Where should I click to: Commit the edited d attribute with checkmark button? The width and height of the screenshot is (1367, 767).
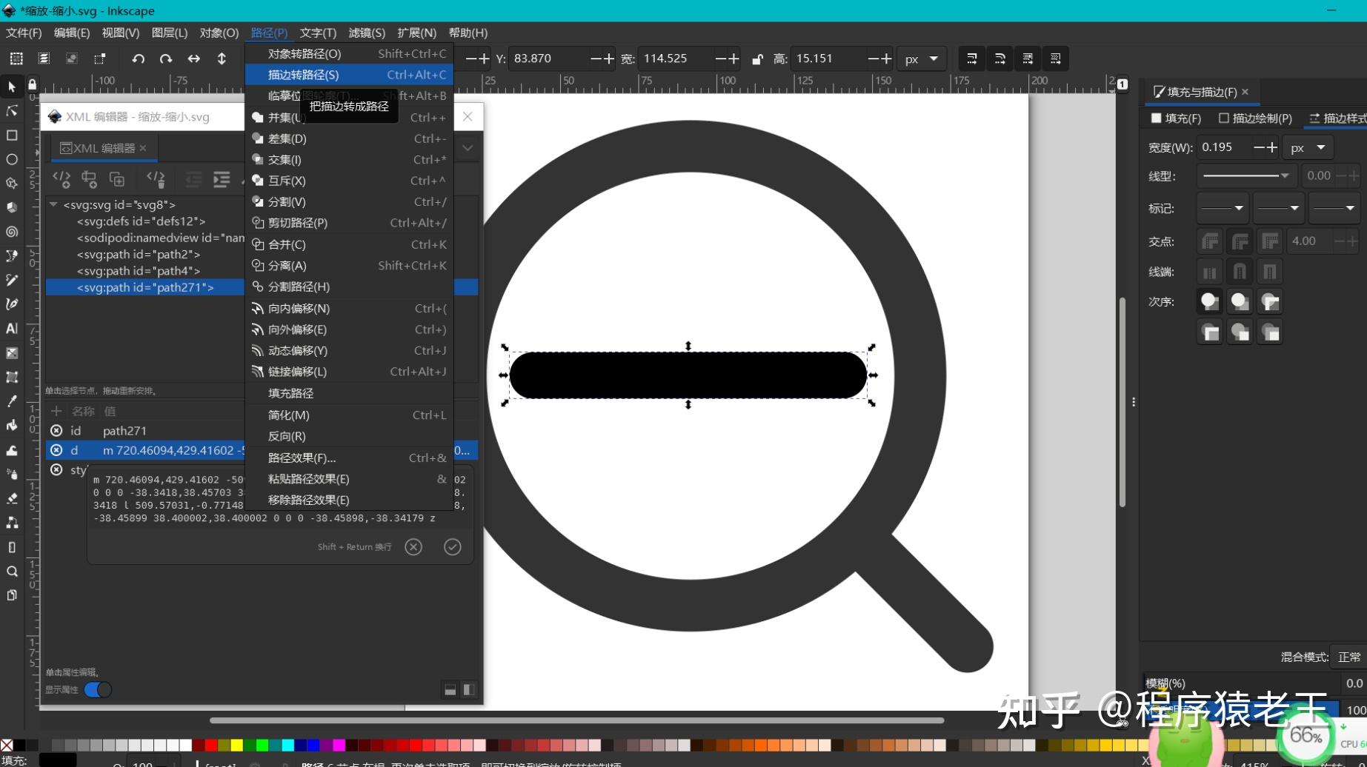pyautogui.click(x=453, y=546)
